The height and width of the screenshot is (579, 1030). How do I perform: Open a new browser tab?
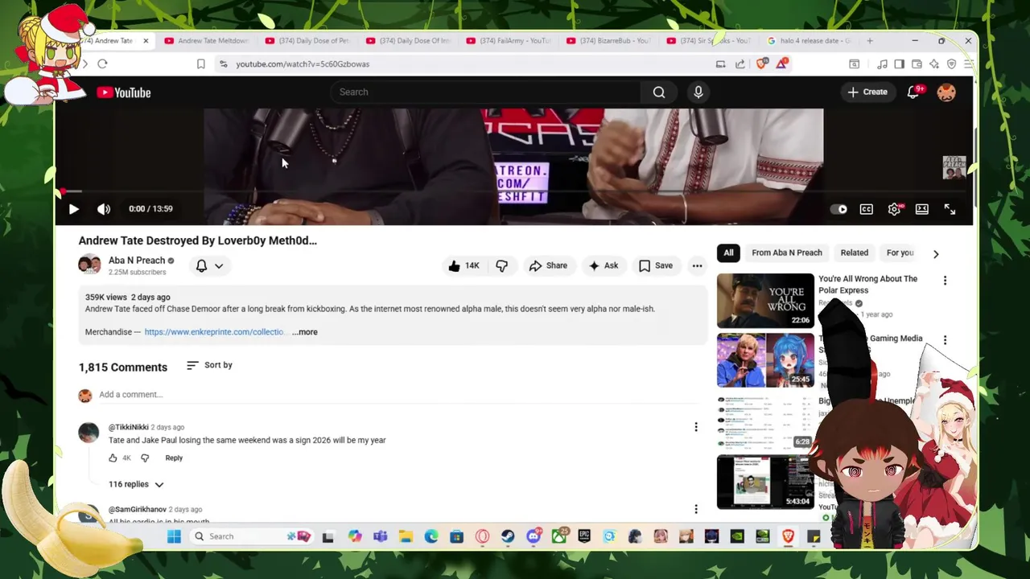coord(870,41)
